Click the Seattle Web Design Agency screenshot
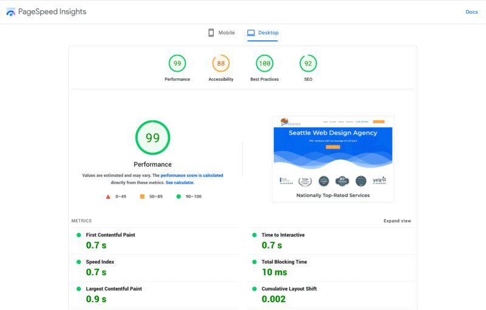This screenshot has width=486, height=310. pyautogui.click(x=332, y=159)
